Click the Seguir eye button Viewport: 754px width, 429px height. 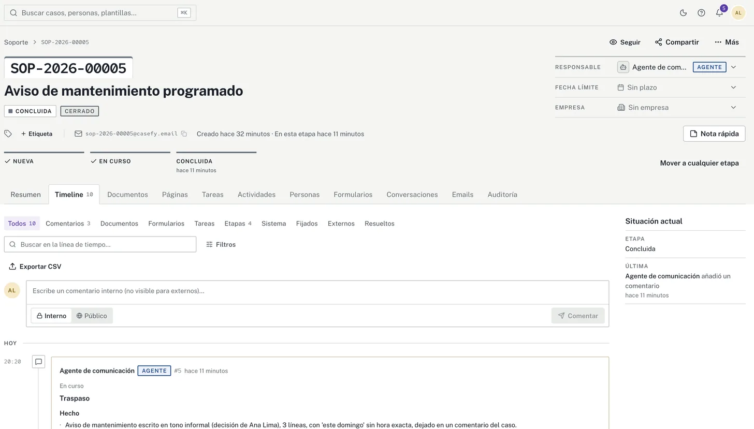click(625, 42)
